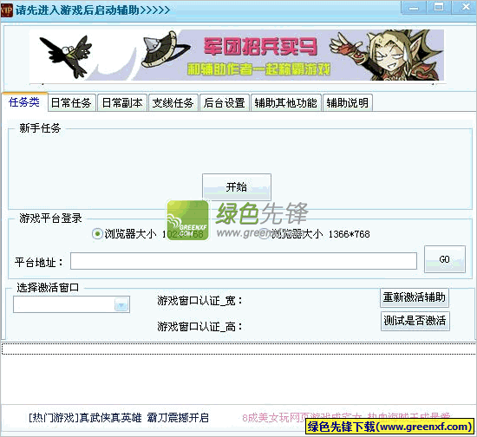The image size is (477, 437).
Task: Minimize the assistant window
Action: click(x=414, y=7)
